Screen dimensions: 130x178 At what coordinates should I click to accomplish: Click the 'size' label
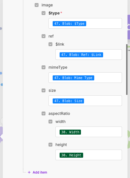[52, 90]
